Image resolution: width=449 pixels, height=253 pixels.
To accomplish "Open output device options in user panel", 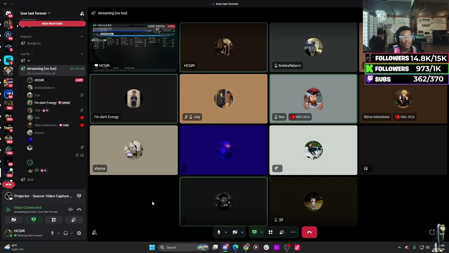I will click(72, 233).
